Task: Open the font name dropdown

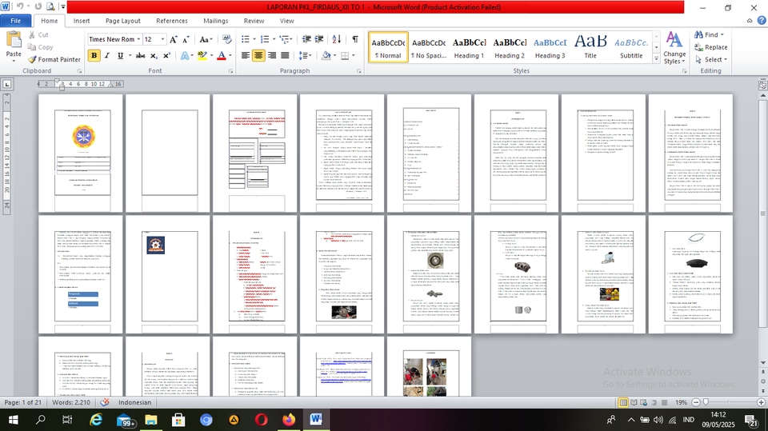Action: [x=138, y=39]
